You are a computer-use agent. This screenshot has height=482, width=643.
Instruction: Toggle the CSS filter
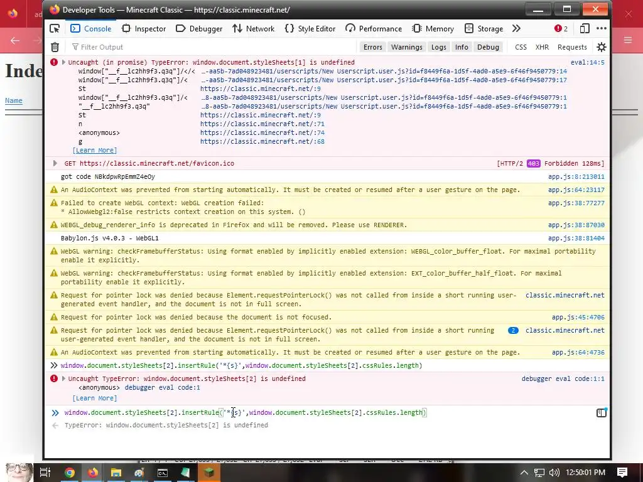click(x=521, y=47)
